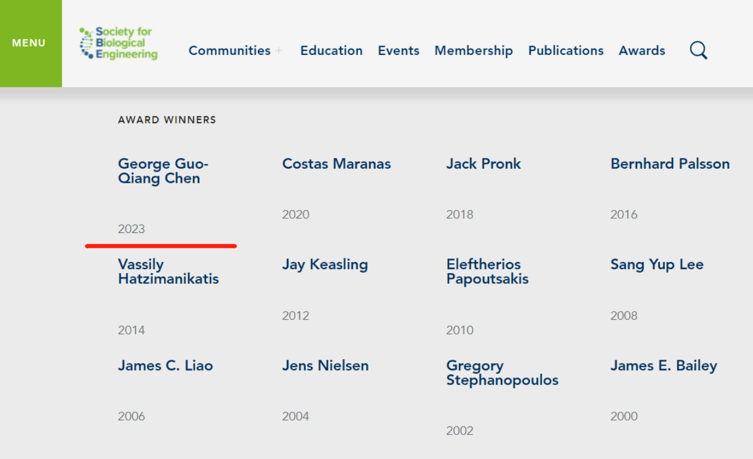Click the year 2016 text

624,214
